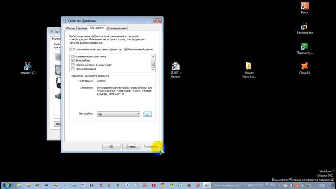Click the headphones icon on the taskbar
The height and width of the screenshot is (189, 336).
pos(92,185)
